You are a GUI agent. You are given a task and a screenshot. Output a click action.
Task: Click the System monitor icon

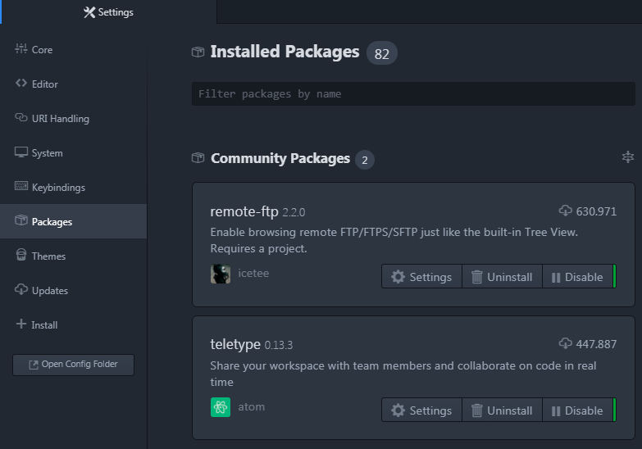(x=20, y=152)
